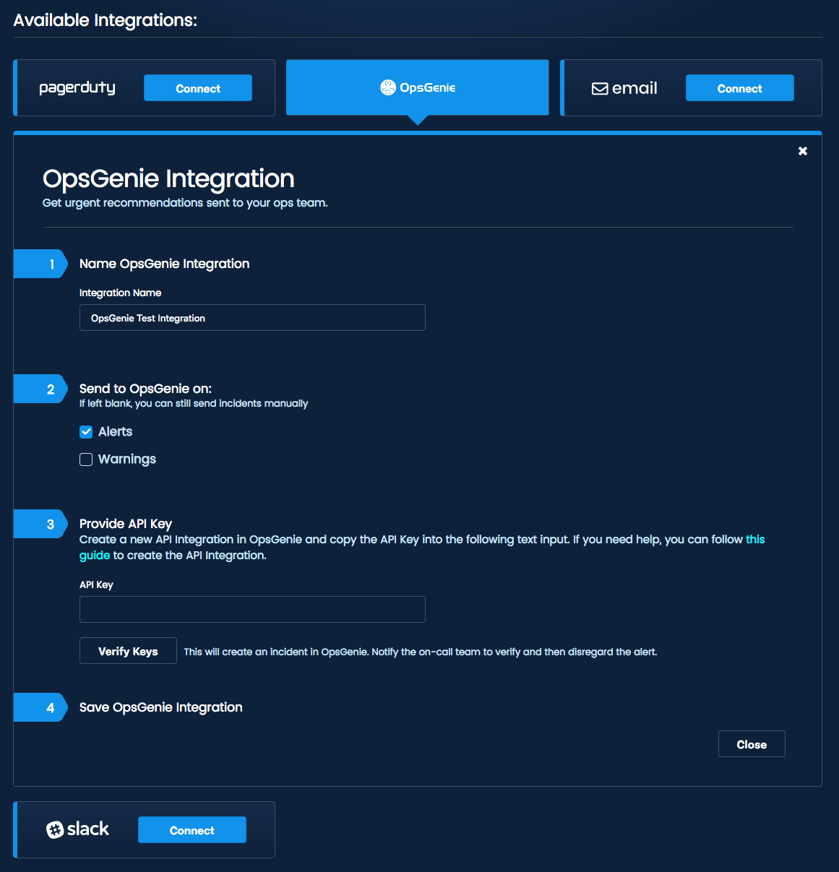This screenshot has height=872, width=839.
Task: Select the OpsGenie integration tab
Action: (x=418, y=87)
